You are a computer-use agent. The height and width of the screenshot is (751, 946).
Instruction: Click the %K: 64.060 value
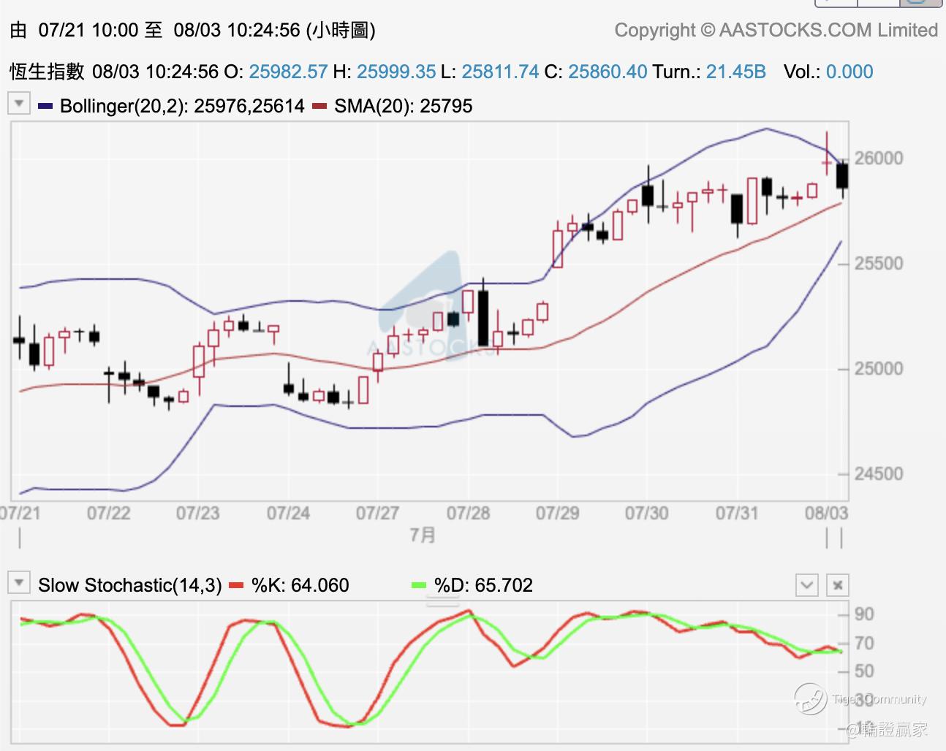pyautogui.click(x=300, y=585)
